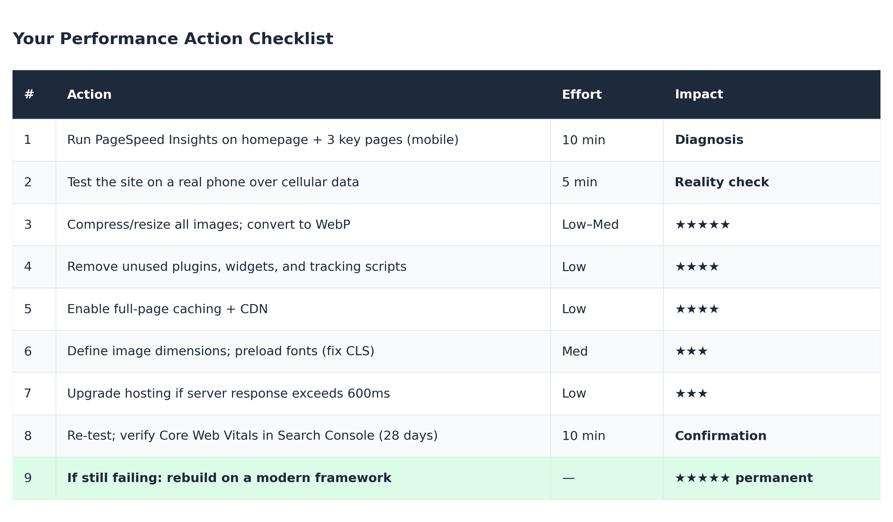Viewport: 893px width, 522px height.
Task: Click star rating for Upgrade hosting row
Action: pyautogui.click(x=691, y=394)
